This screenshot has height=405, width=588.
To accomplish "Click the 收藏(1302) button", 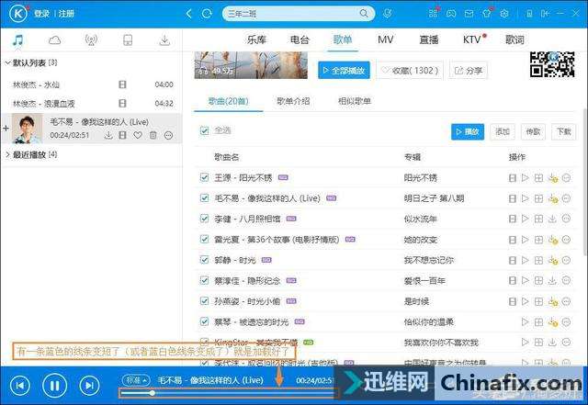I will 410,70.
